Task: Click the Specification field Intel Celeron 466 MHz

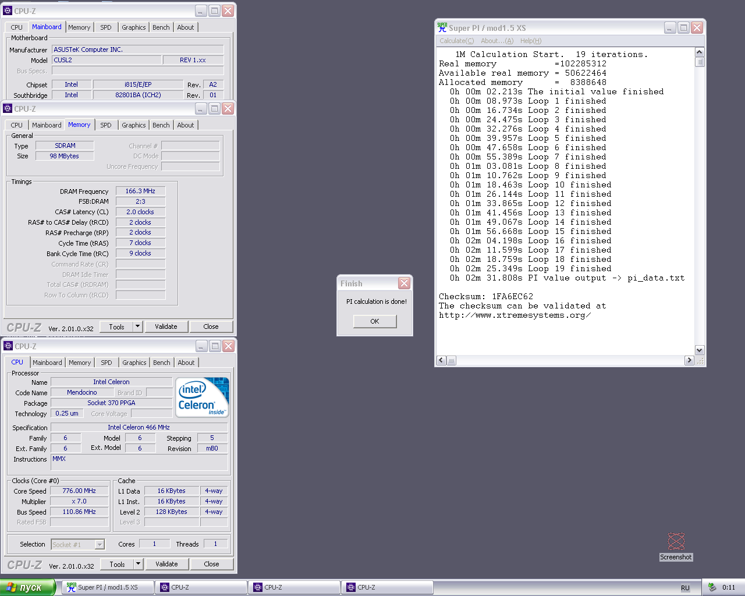Action: 139,427
